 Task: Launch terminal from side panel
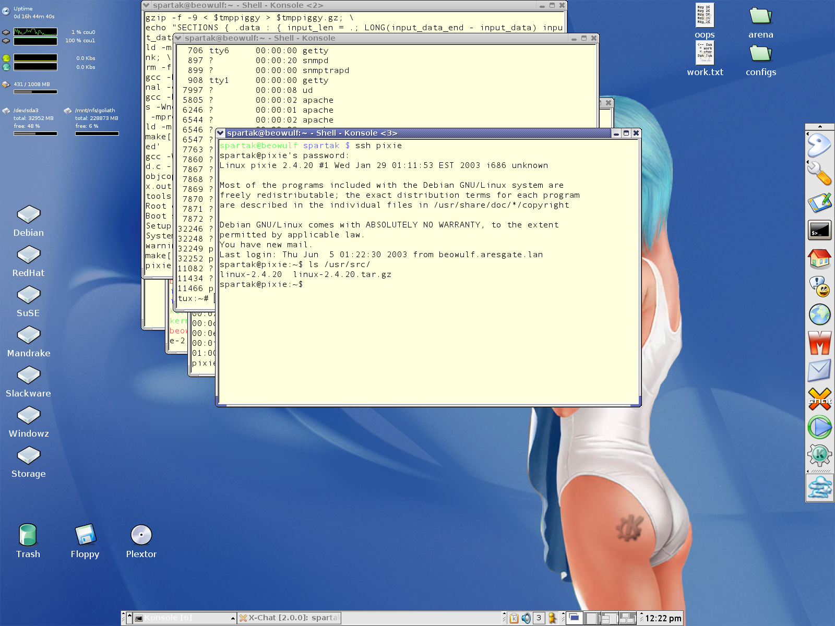[819, 230]
